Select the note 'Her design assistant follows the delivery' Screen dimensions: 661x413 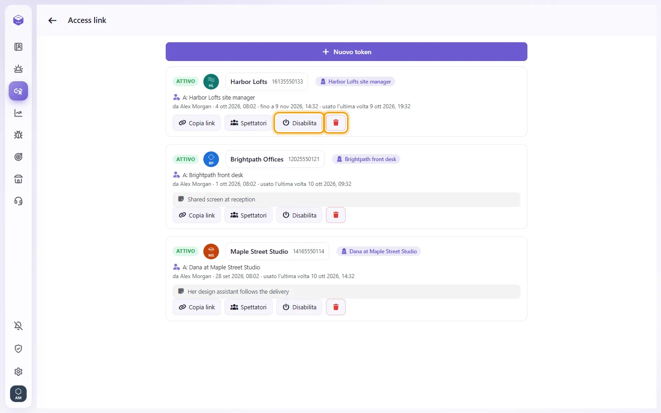click(347, 292)
